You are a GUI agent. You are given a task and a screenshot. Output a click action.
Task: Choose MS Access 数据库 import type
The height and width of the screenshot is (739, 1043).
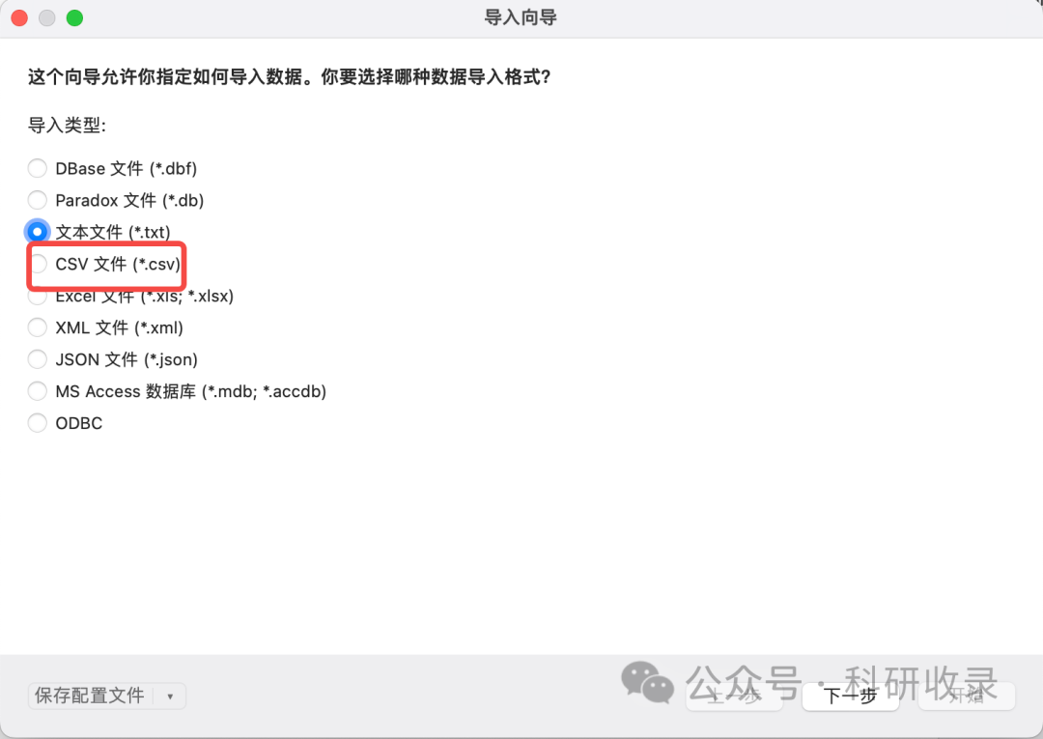(38, 391)
